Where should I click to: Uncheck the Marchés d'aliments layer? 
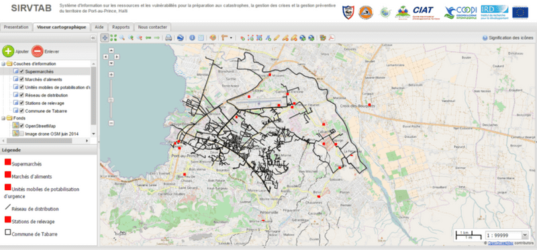21,79
